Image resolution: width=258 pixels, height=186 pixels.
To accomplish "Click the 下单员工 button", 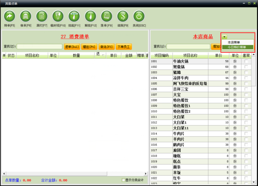I will (124, 47).
